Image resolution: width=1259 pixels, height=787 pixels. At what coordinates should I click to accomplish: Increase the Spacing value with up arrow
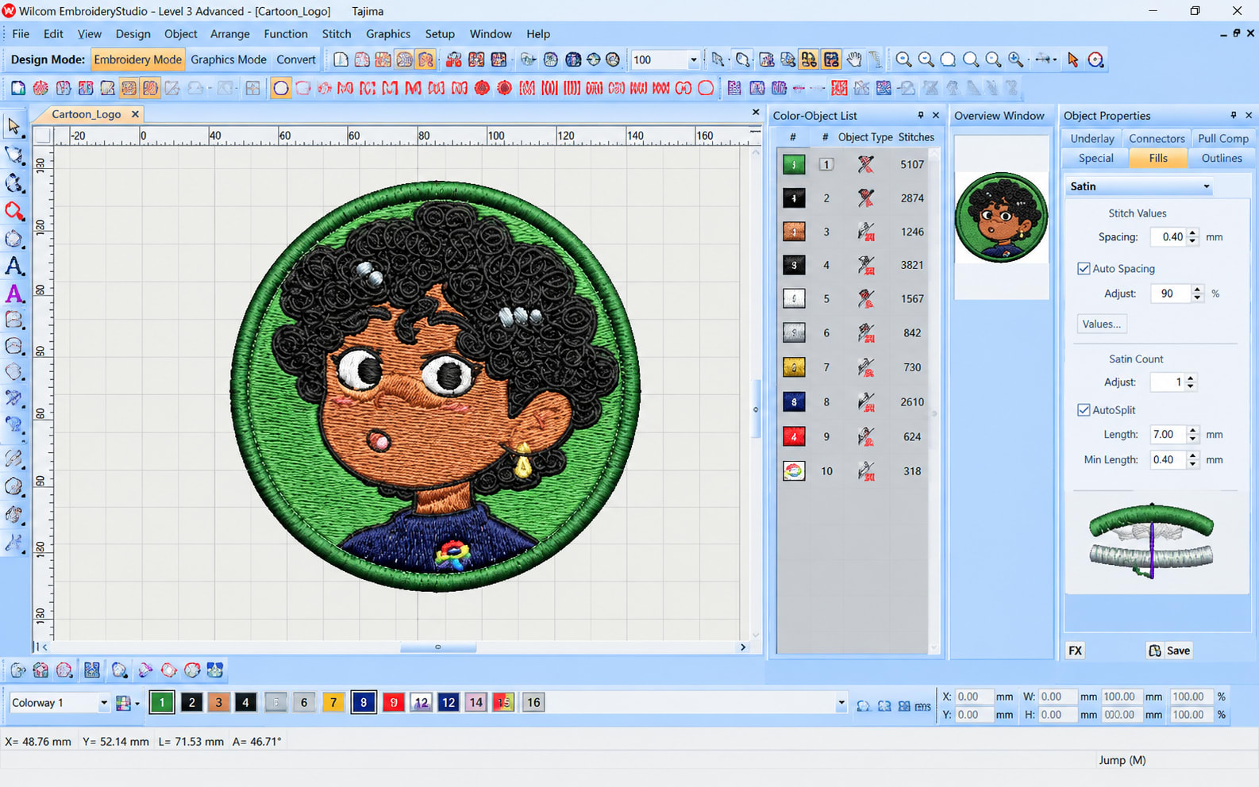[x=1192, y=233]
